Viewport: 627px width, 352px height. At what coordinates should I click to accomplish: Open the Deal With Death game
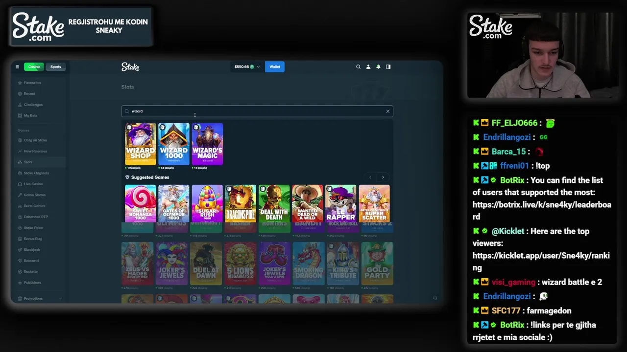(274, 203)
